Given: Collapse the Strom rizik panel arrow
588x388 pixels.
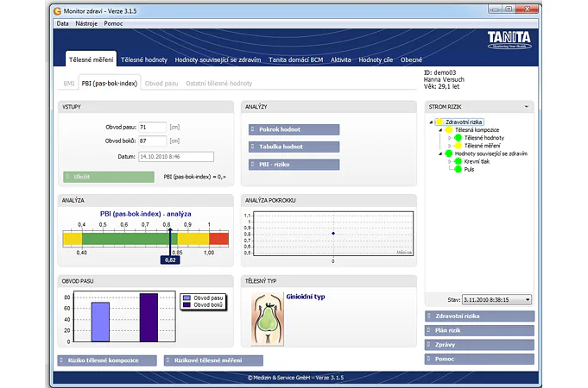Looking at the screenshot, I should tap(527, 106).
